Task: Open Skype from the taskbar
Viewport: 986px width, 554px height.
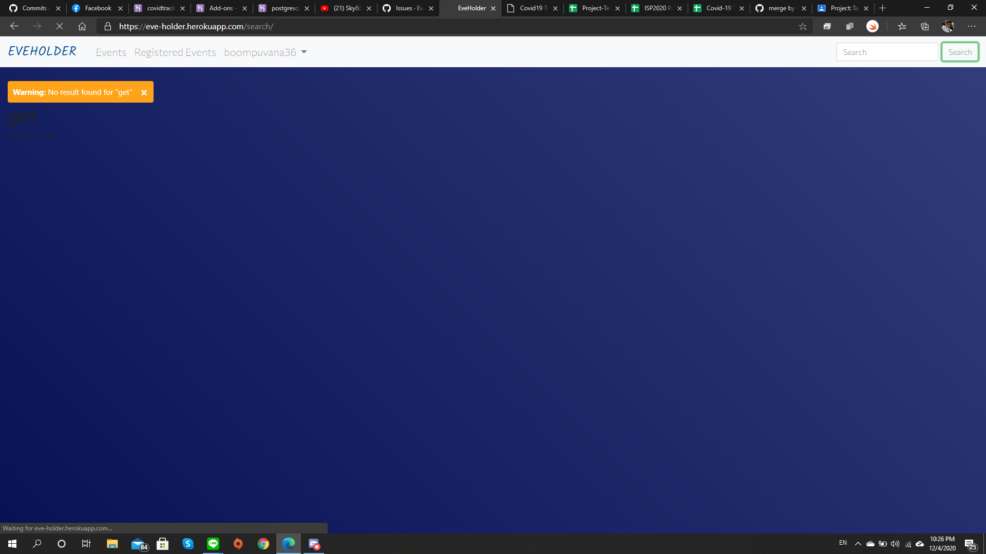Action: click(x=188, y=544)
